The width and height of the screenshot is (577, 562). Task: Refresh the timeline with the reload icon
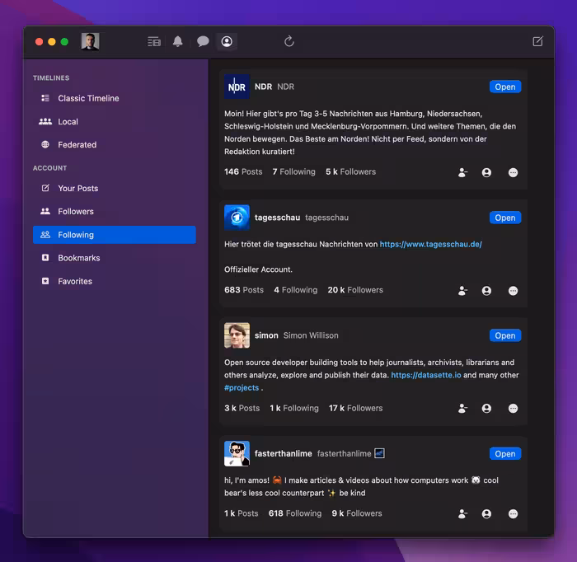[x=289, y=41]
